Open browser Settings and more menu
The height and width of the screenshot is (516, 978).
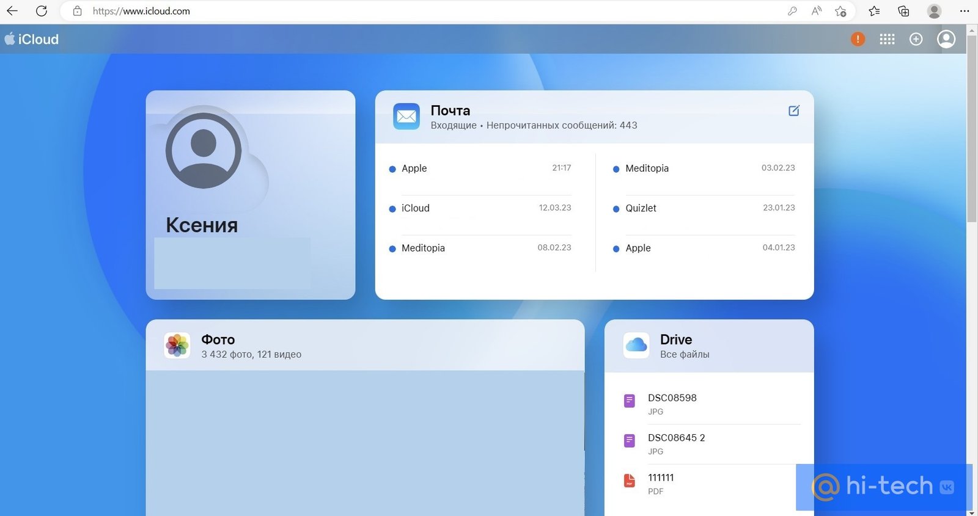[965, 11]
